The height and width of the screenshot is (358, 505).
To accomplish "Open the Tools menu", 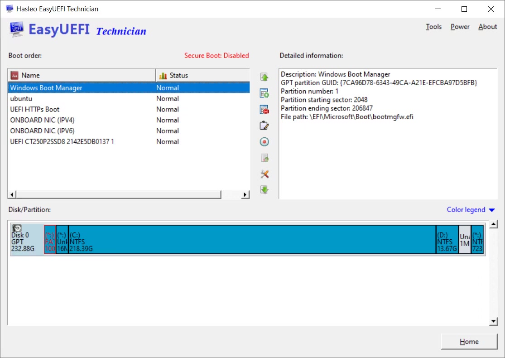I will pos(433,27).
